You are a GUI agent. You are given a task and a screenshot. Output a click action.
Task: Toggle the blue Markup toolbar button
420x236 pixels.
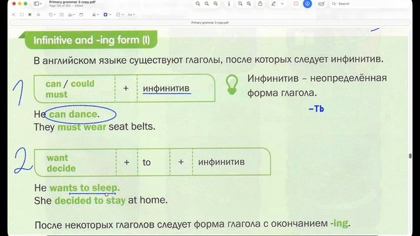pyautogui.click(x=307, y=4)
